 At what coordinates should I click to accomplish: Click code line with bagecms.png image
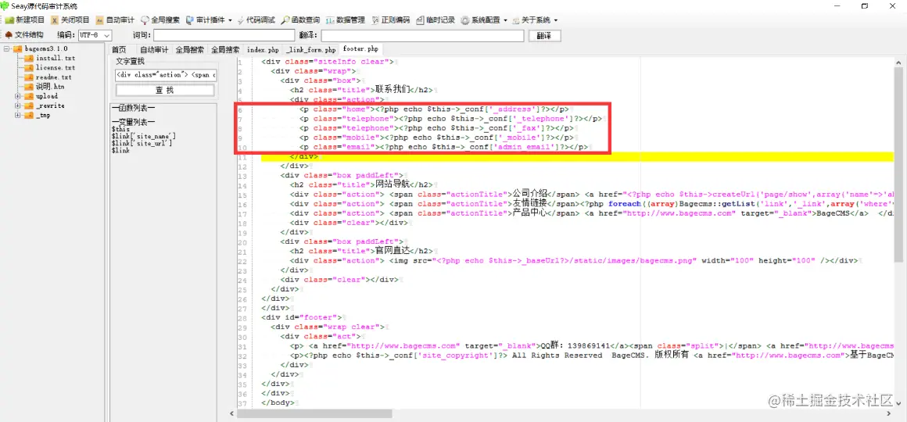tap(574, 261)
